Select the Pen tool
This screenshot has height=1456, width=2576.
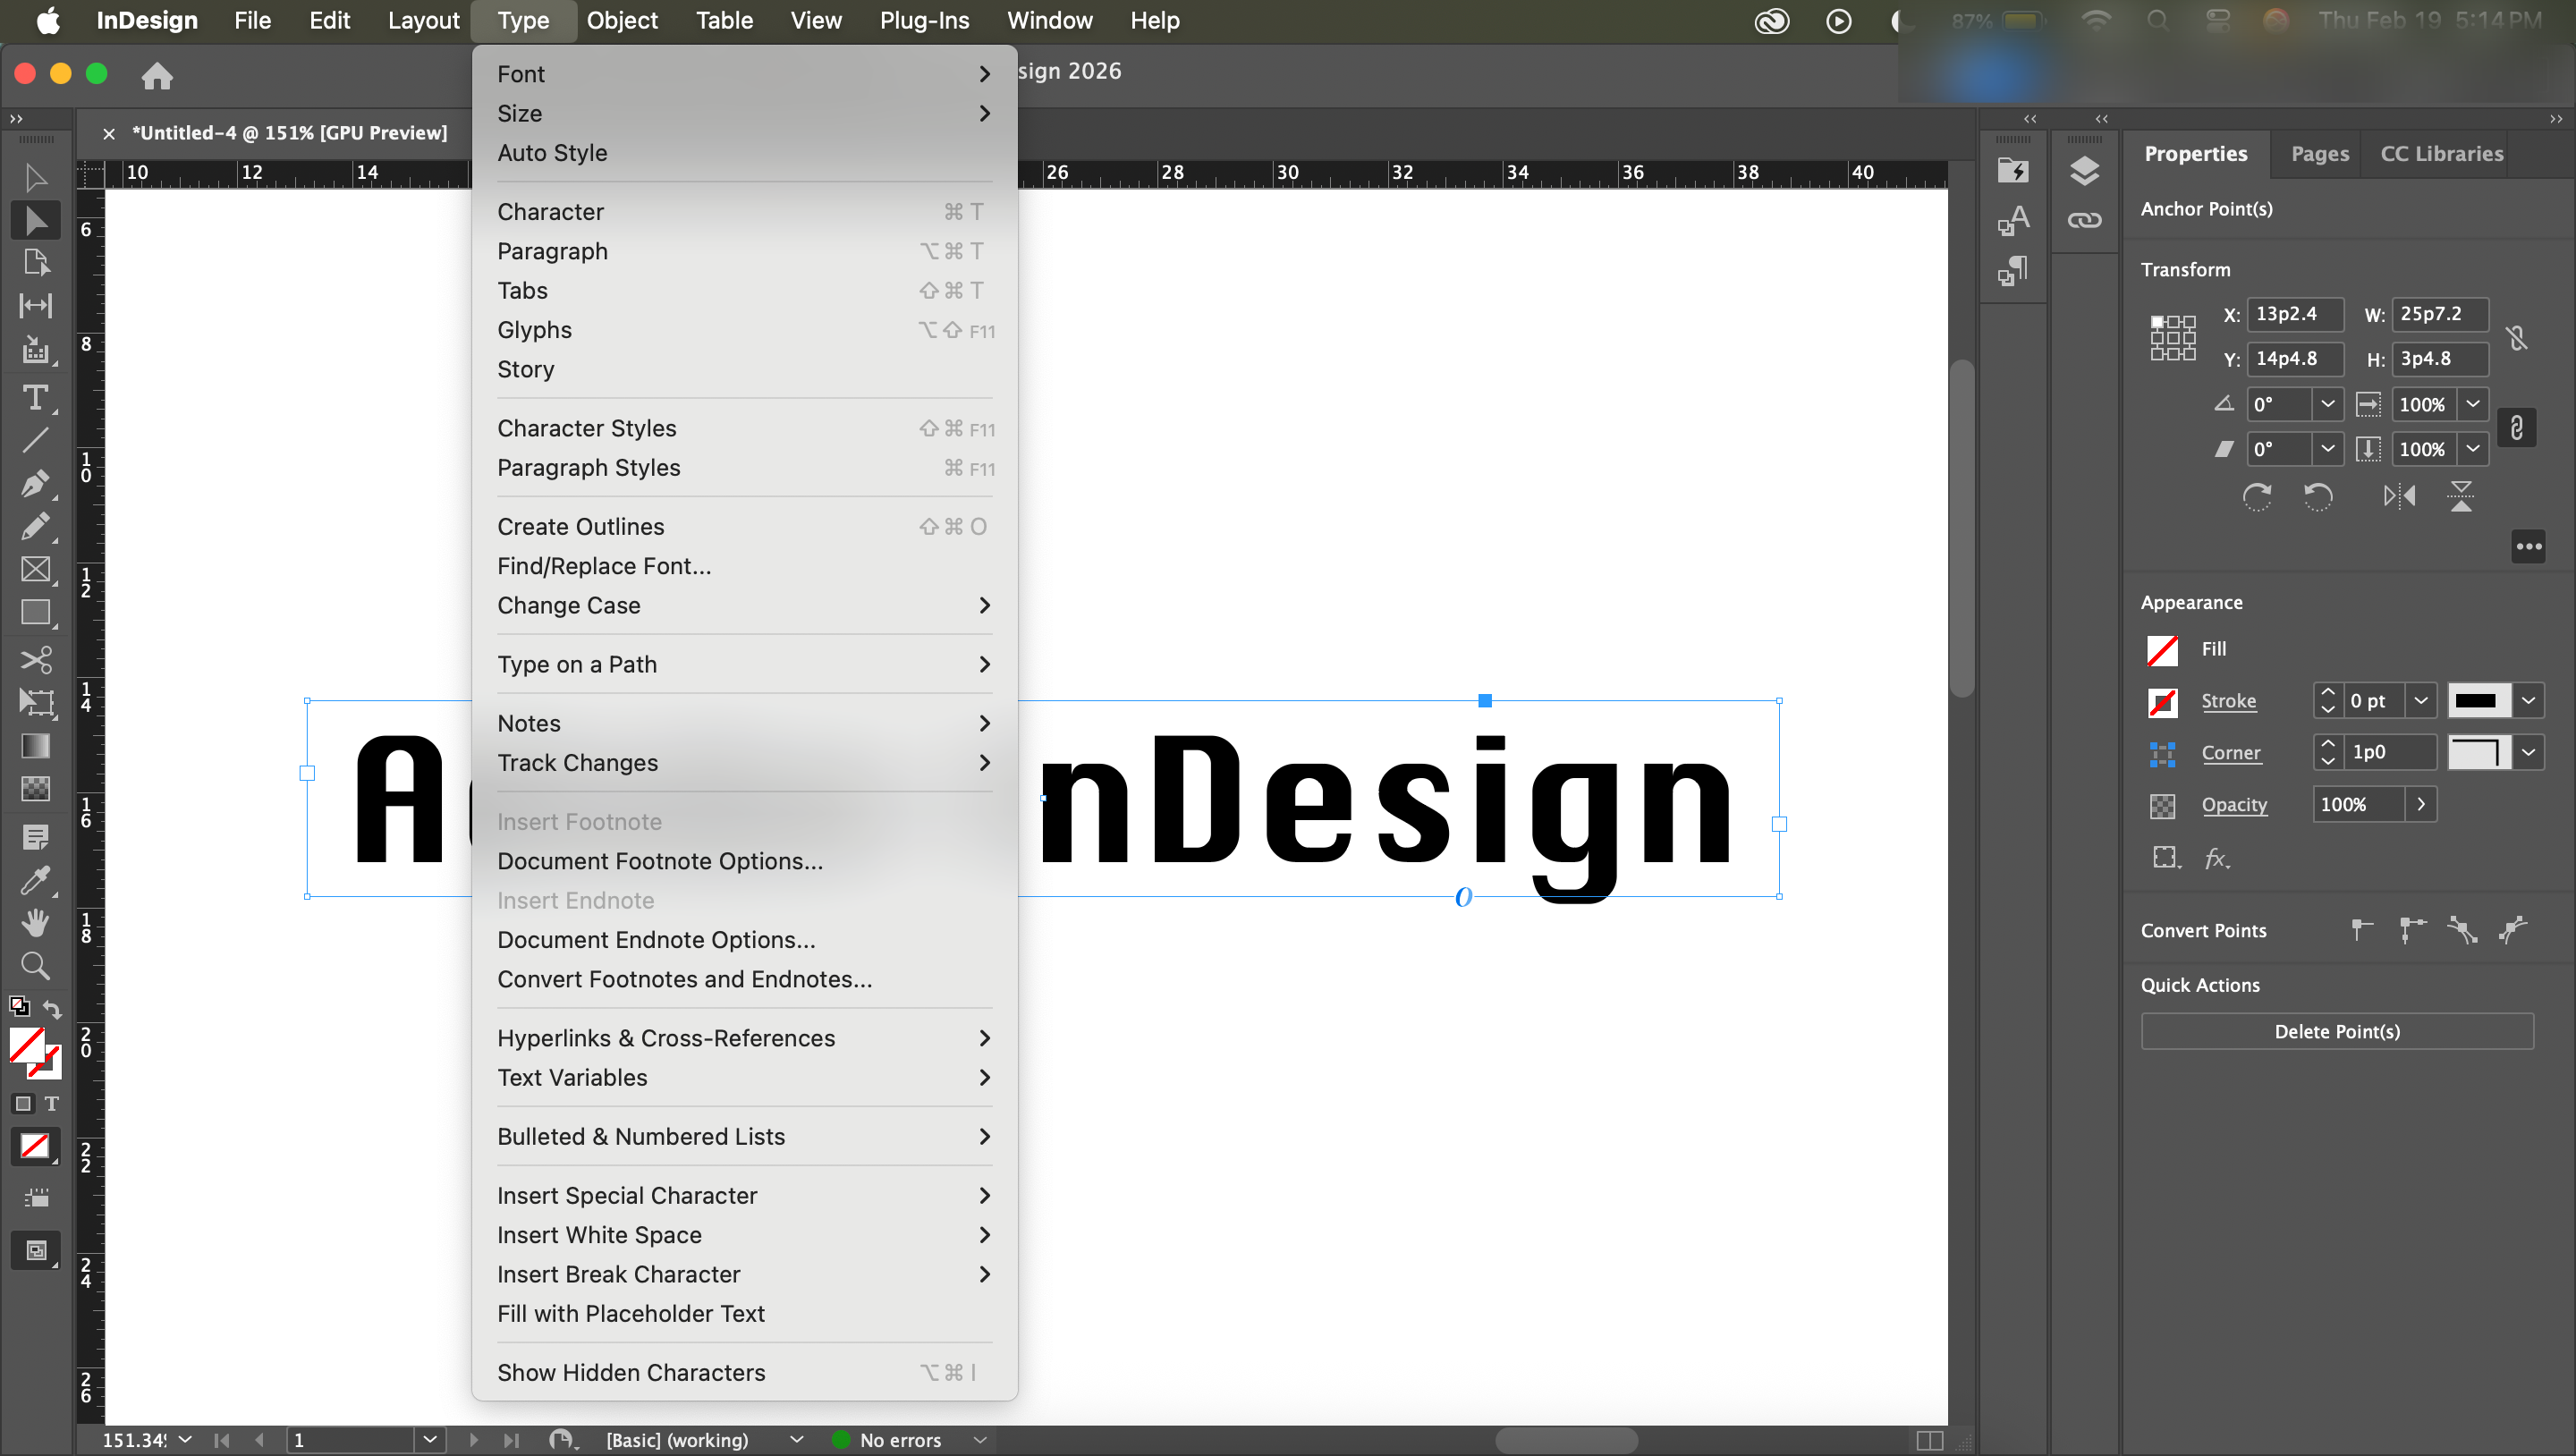point(35,484)
